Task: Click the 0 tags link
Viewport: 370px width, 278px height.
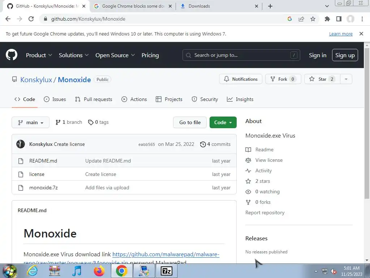Action: pos(98,122)
